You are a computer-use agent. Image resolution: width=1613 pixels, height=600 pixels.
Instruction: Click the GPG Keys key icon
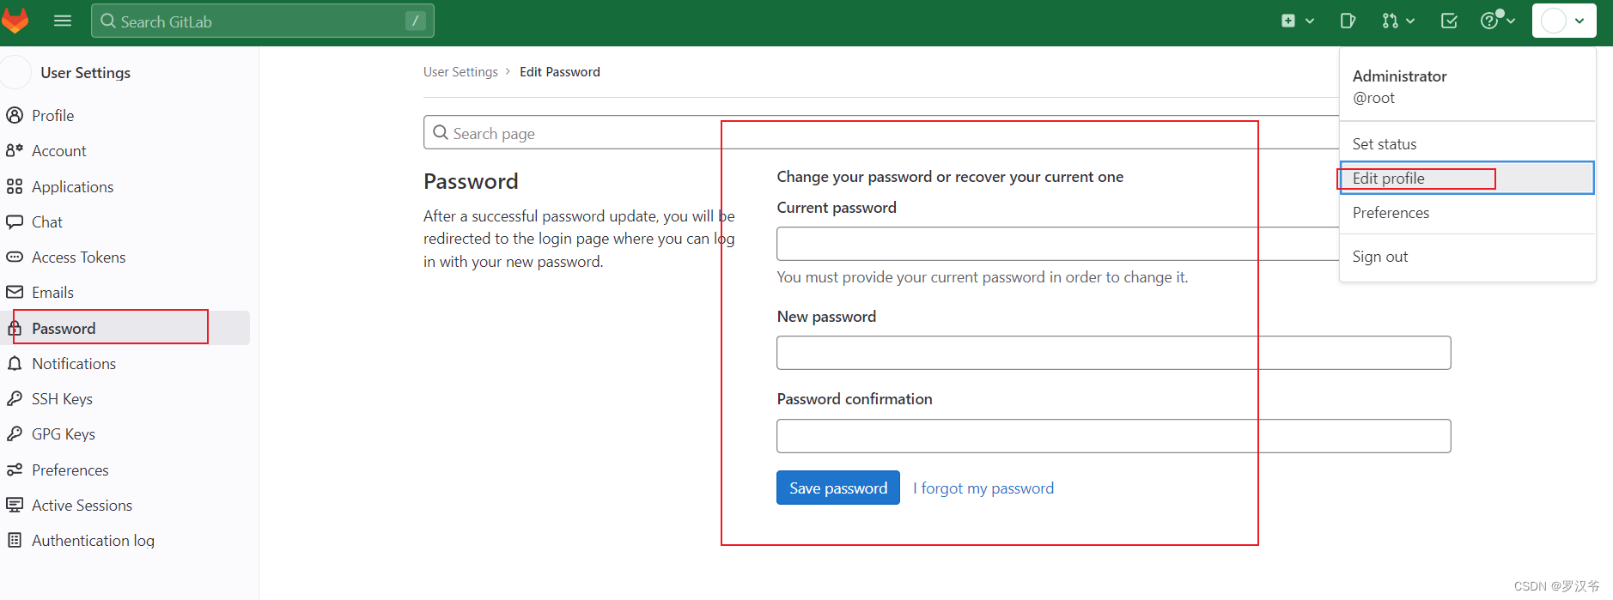click(15, 433)
